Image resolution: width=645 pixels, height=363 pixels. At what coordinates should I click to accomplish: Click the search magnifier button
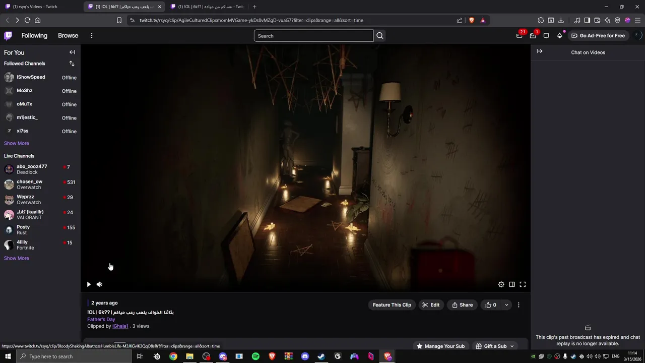coord(380,36)
